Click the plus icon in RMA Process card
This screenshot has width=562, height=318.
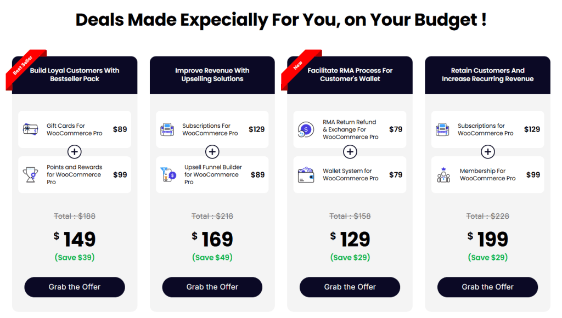pyautogui.click(x=350, y=152)
